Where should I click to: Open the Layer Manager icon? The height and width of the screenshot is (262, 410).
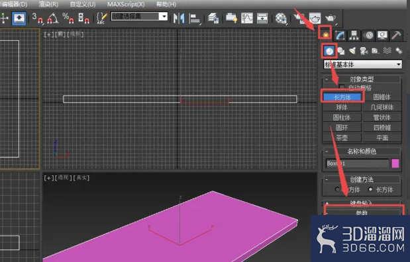tap(213, 18)
